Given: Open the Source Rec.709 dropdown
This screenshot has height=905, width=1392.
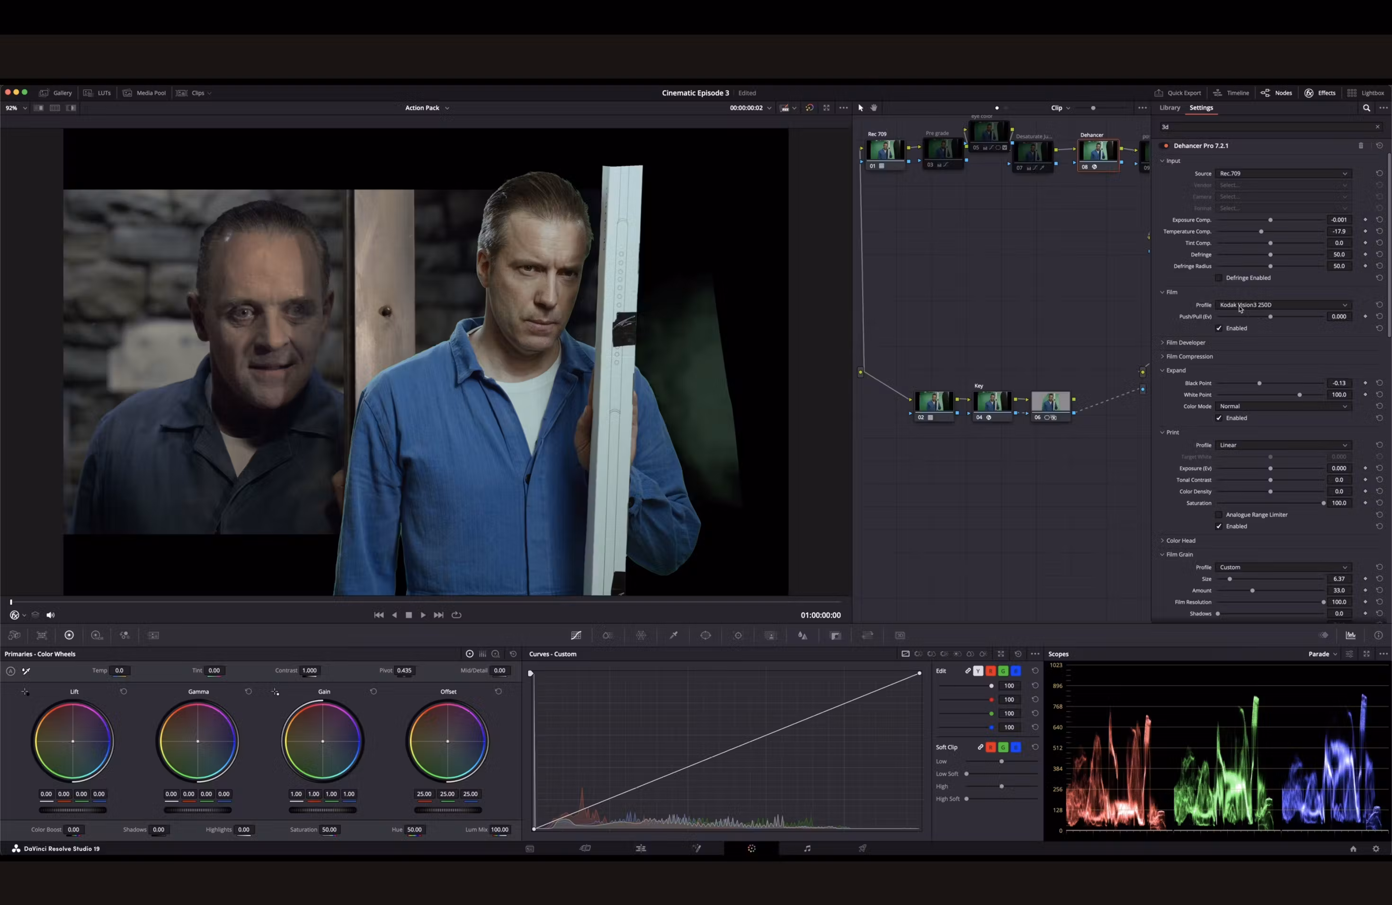Looking at the screenshot, I should coord(1283,174).
